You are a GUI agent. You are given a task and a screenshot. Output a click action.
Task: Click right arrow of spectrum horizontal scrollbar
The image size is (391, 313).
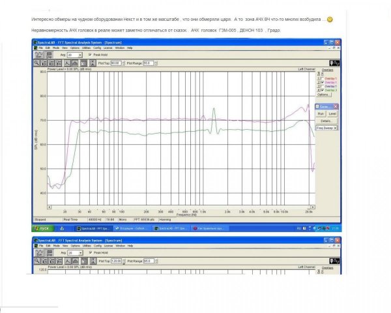[x=313, y=207]
